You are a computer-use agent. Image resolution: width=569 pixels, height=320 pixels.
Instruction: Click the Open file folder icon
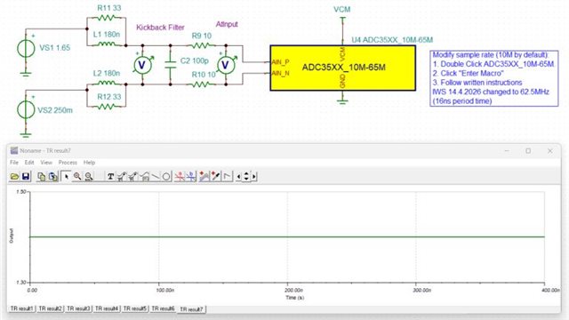[x=14, y=177]
